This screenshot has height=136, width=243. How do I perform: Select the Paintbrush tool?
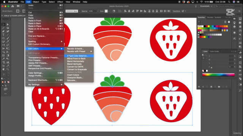tap(8, 38)
